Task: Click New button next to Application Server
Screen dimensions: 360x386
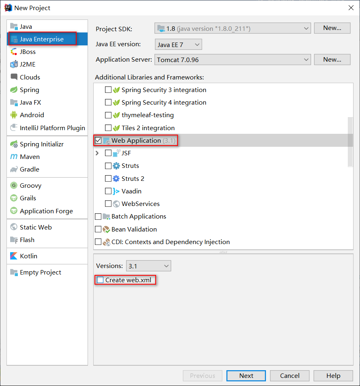Action: click(332, 60)
